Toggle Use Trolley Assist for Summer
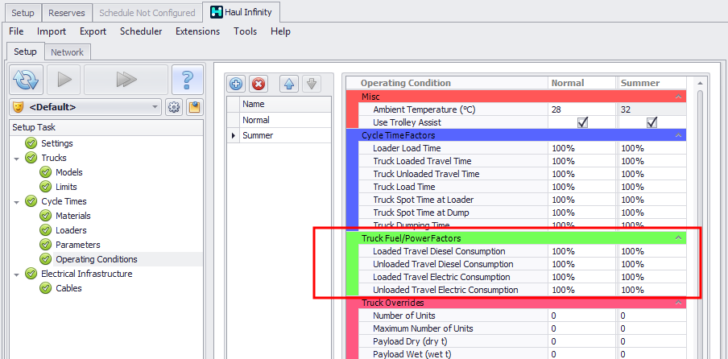728x359 pixels. [x=652, y=122]
